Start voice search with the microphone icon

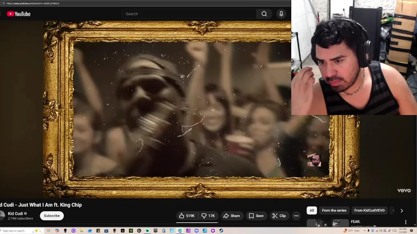coord(281,14)
